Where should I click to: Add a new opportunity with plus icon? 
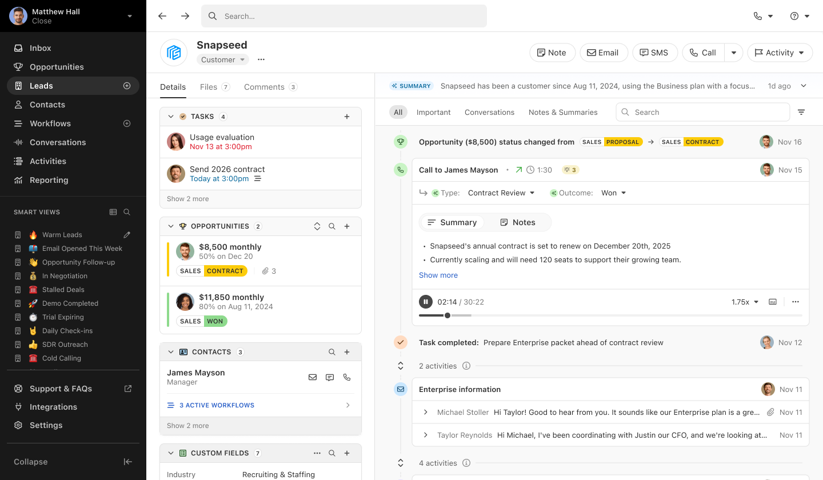point(347,226)
